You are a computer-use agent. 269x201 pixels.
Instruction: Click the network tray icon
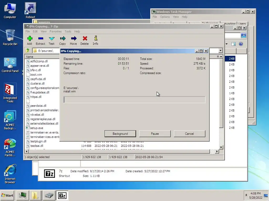click(266, 196)
